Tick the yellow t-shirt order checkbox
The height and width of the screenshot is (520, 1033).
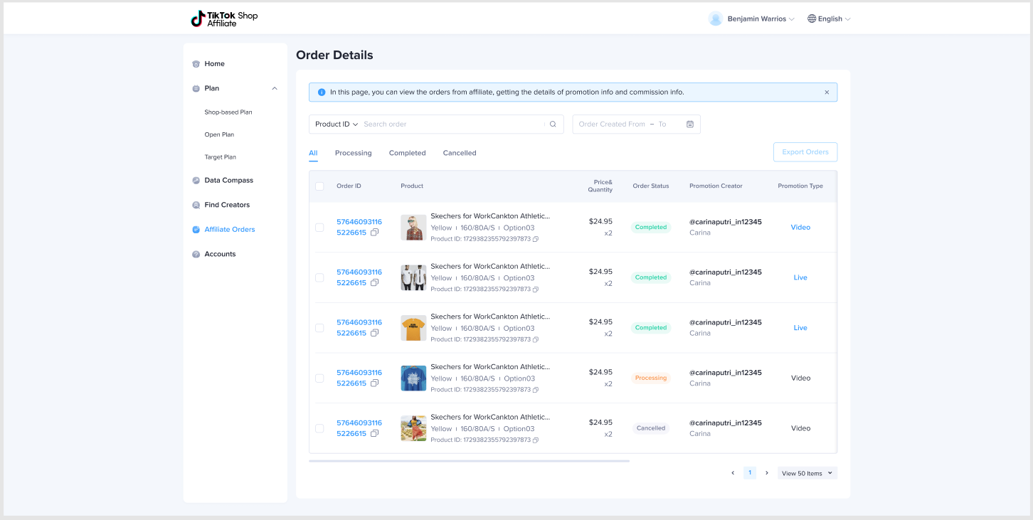pyautogui.click(x=319, y=328)
